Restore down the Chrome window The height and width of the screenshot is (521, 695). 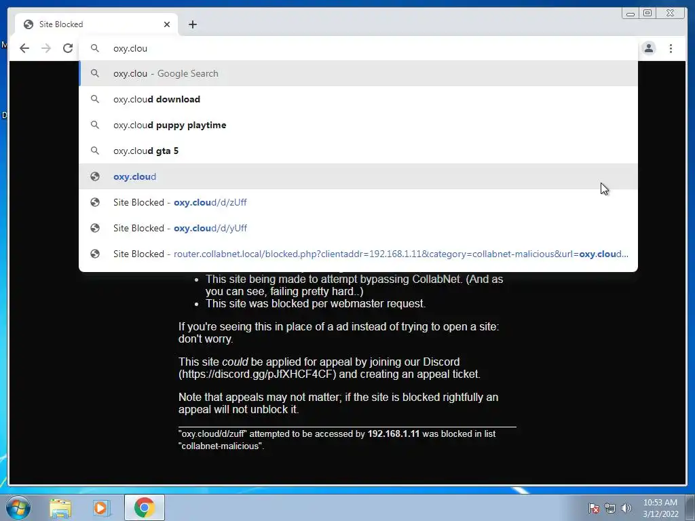coord(647,14)
